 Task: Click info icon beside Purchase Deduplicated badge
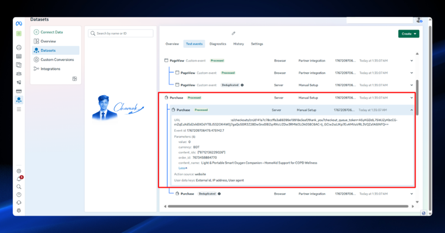click(x=219, y=194)
